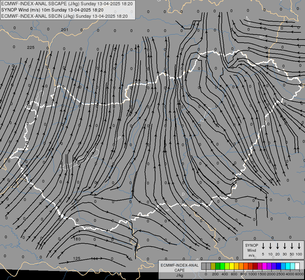Click the 20 m/s wind arrow in legend
Viewport: 305px width, 280px height.
click(278, 246)
